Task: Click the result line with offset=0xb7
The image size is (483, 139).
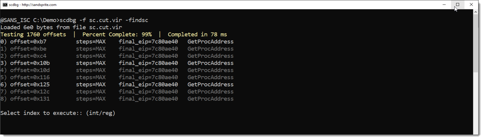Action: (117, 42)
